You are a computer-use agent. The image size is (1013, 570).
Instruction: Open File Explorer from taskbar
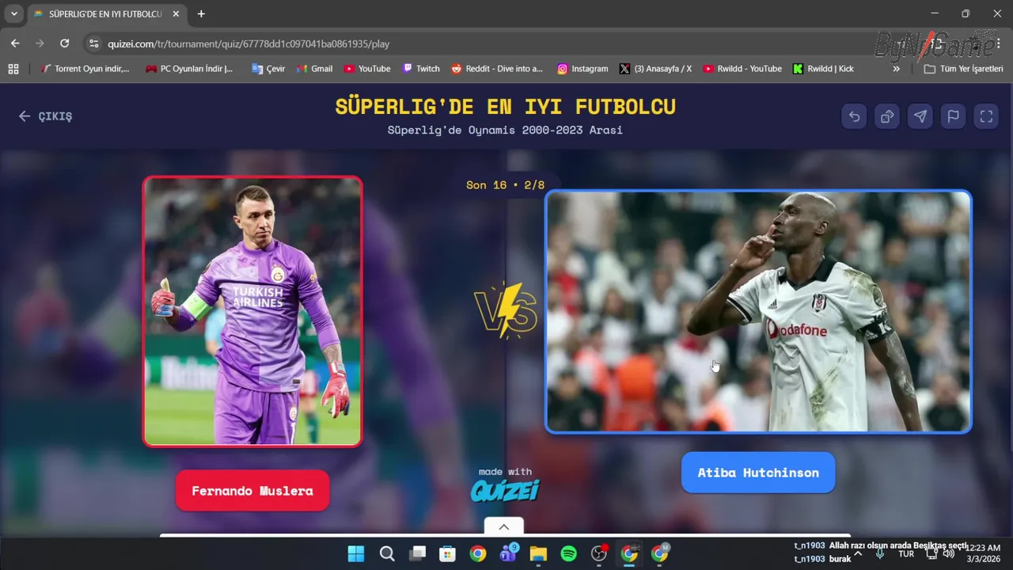(538, 553)
